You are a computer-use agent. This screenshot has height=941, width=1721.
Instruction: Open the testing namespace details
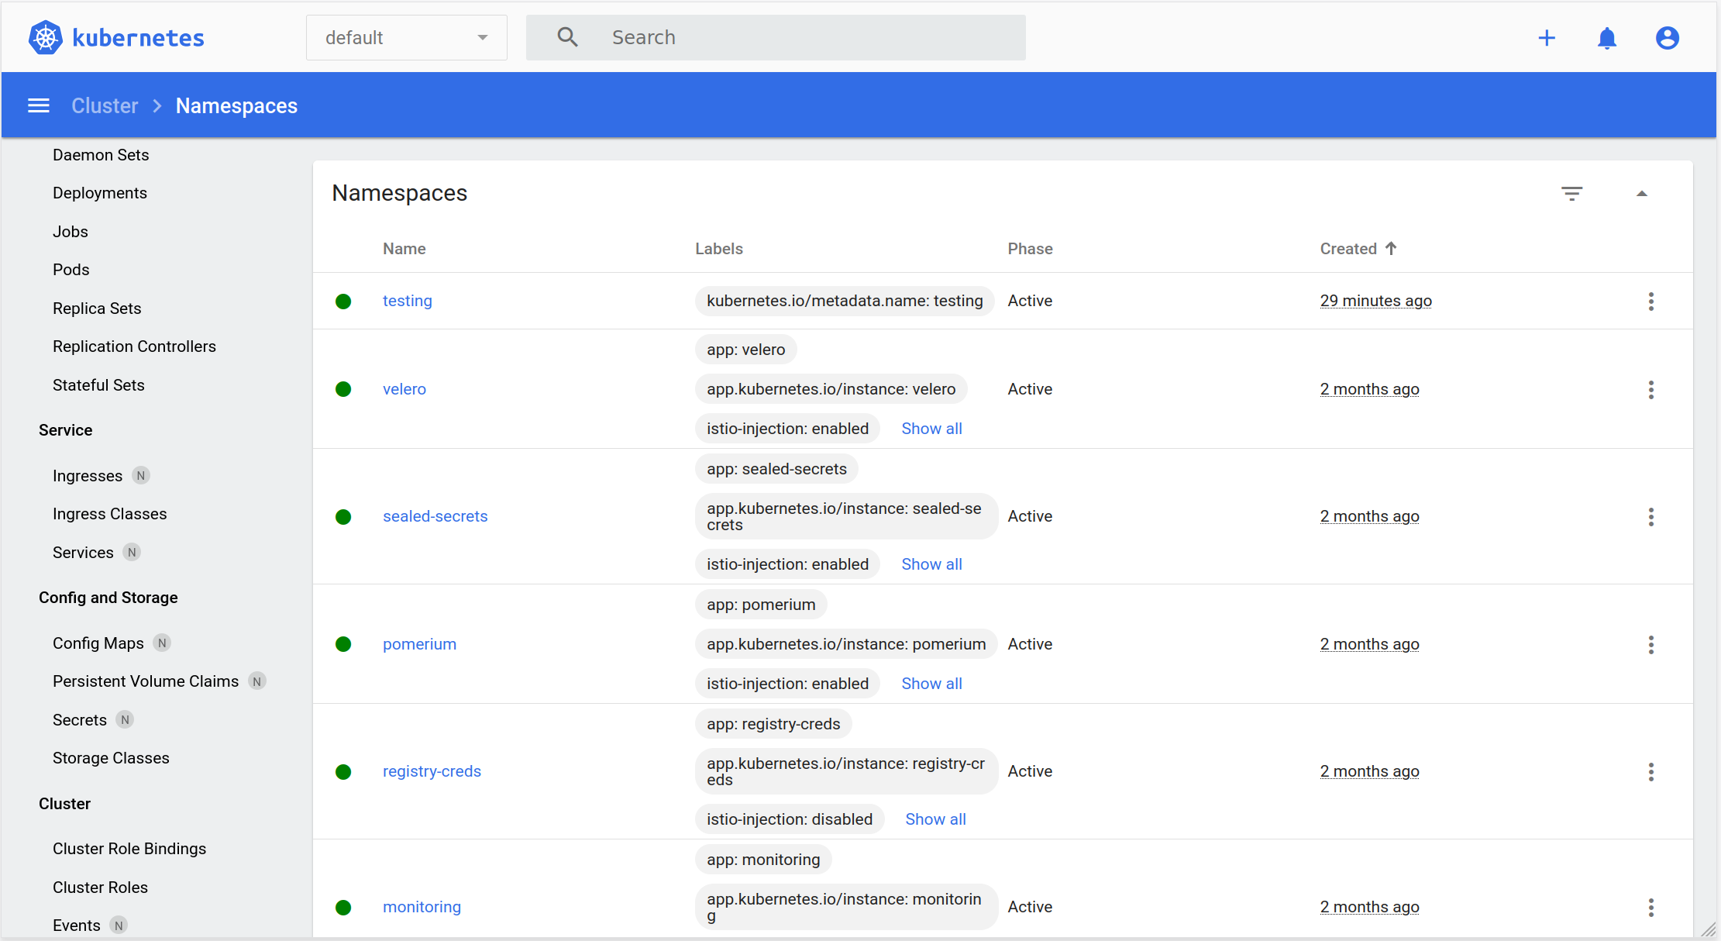(x=408, y=302)
